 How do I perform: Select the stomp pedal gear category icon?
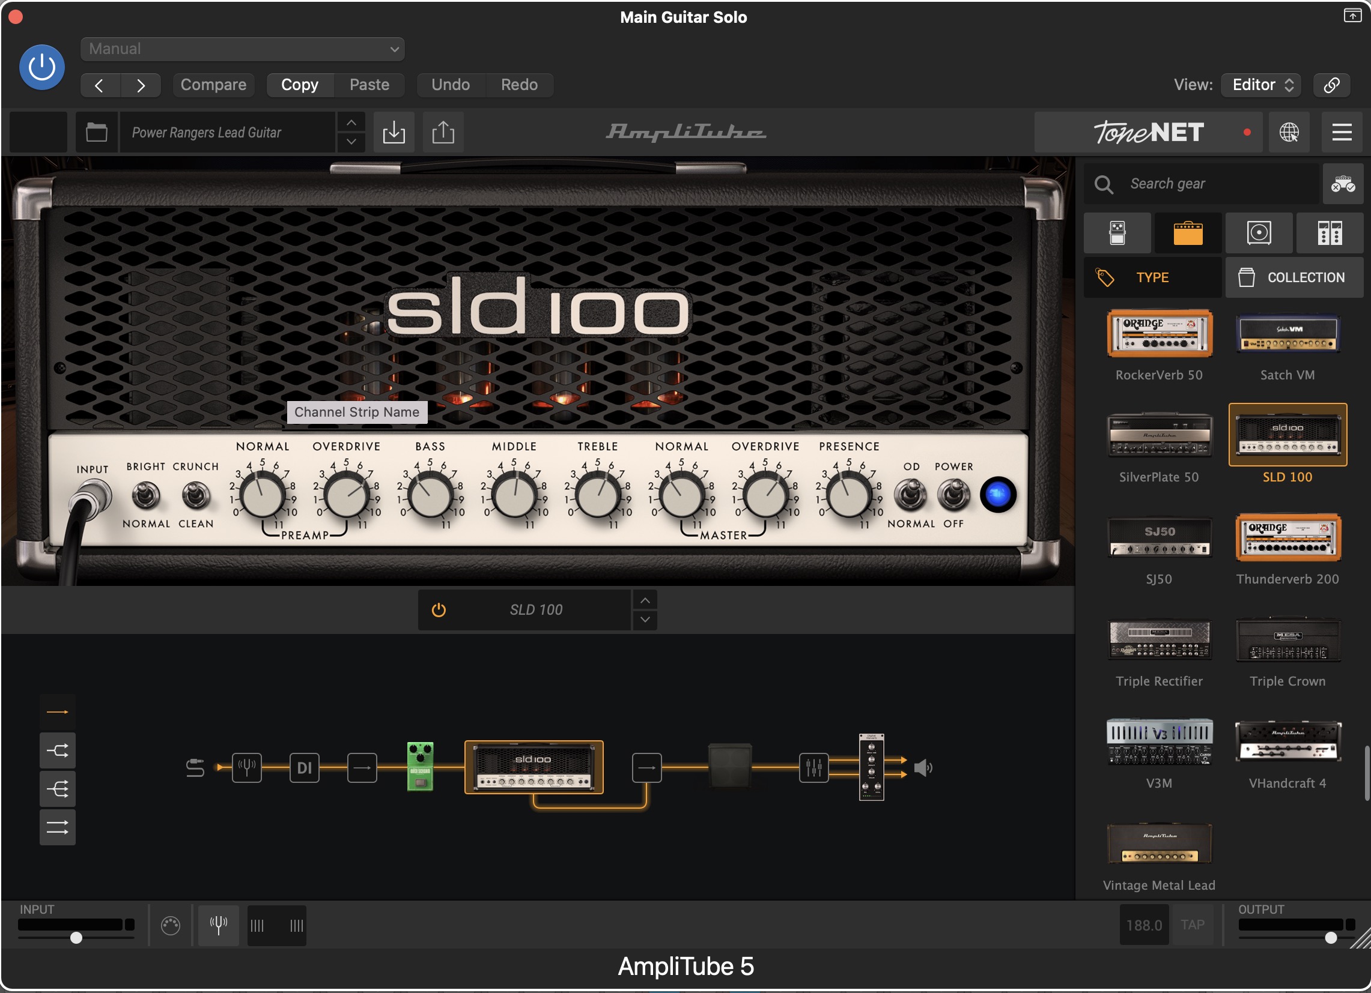(1117, 232)
